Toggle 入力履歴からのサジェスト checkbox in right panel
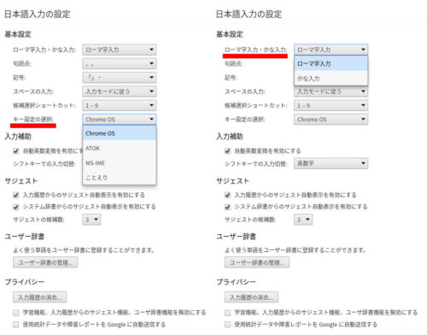Screen dimensions: 427x335 227,195
